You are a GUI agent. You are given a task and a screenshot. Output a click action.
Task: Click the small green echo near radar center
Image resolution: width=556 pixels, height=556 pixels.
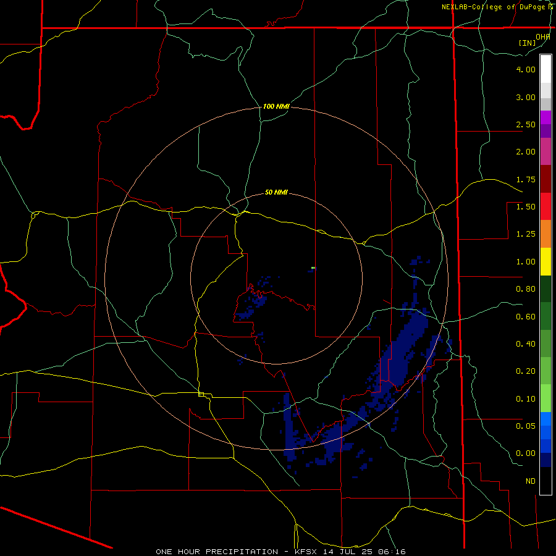click(x=313, y=267)
